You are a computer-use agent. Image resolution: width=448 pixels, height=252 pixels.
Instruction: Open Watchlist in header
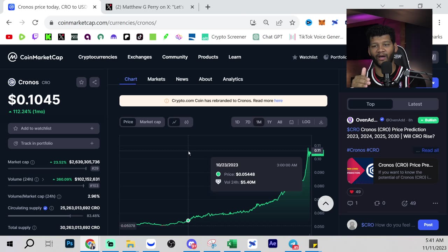pos(305,57)
